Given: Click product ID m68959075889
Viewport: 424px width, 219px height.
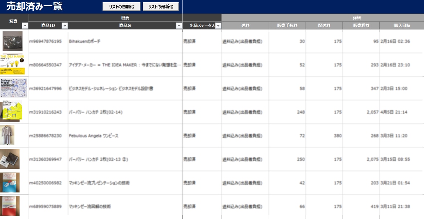Looking at the screenshot, I should [x=45, y=206].
